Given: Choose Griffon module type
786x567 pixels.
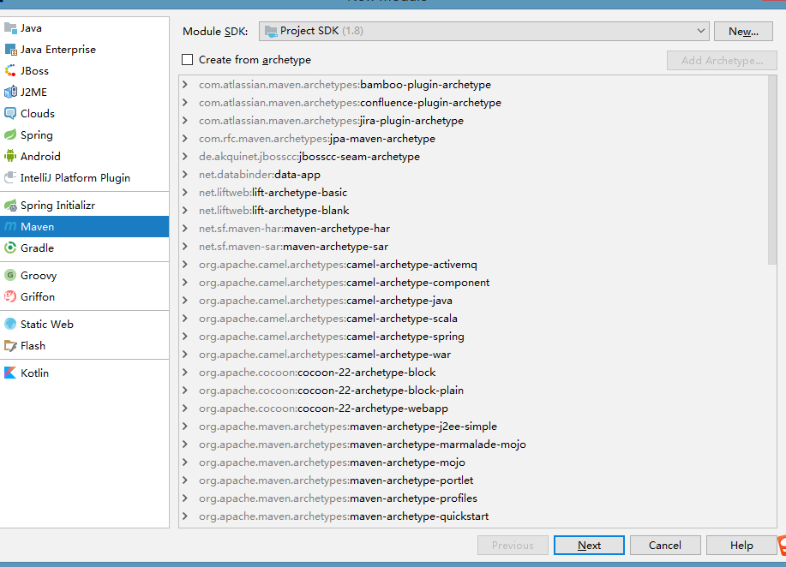Looking at the screenshot, I should coord(84,296).
